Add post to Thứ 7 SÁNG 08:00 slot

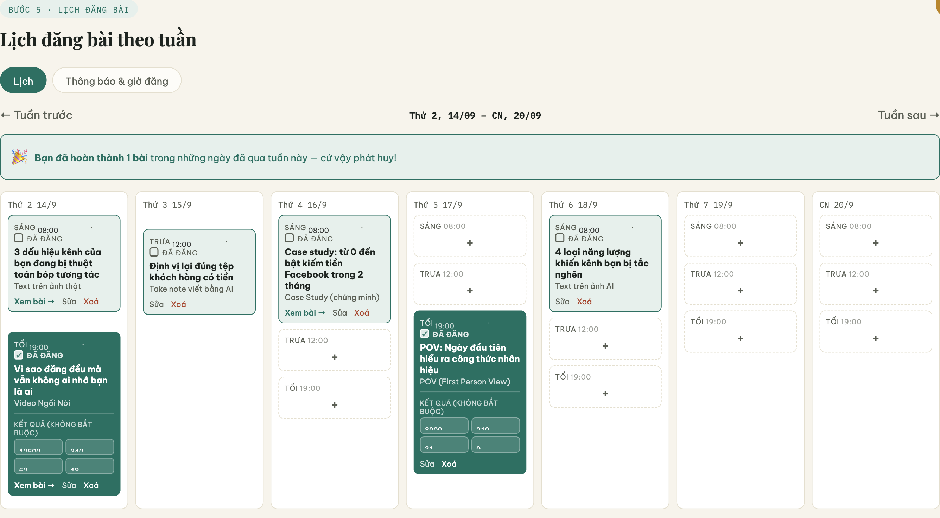click(x=741, y=243)
